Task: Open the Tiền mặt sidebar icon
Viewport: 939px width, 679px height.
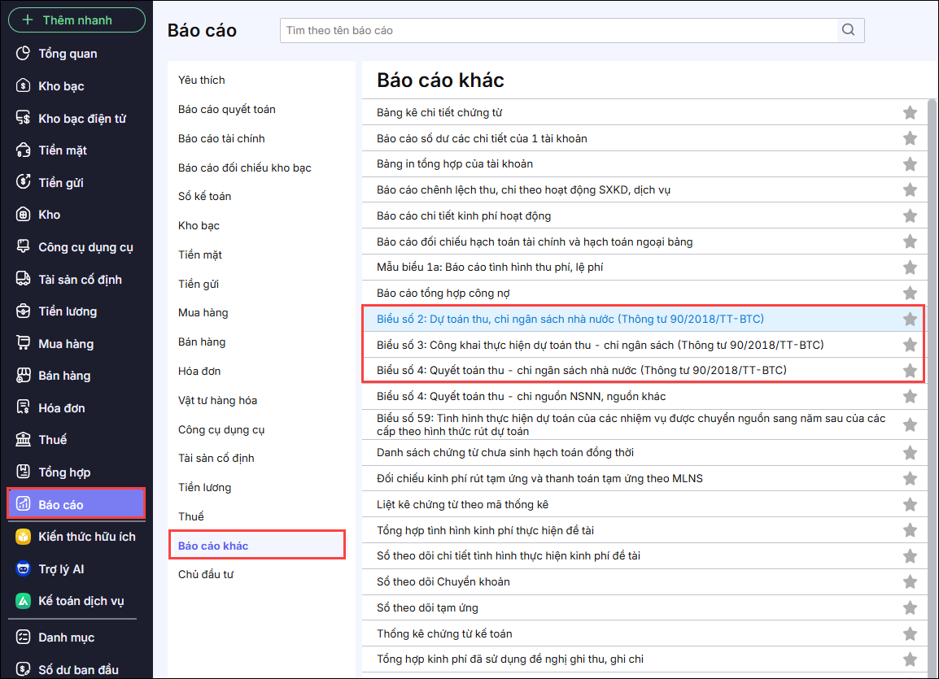Action: point(24,150)
